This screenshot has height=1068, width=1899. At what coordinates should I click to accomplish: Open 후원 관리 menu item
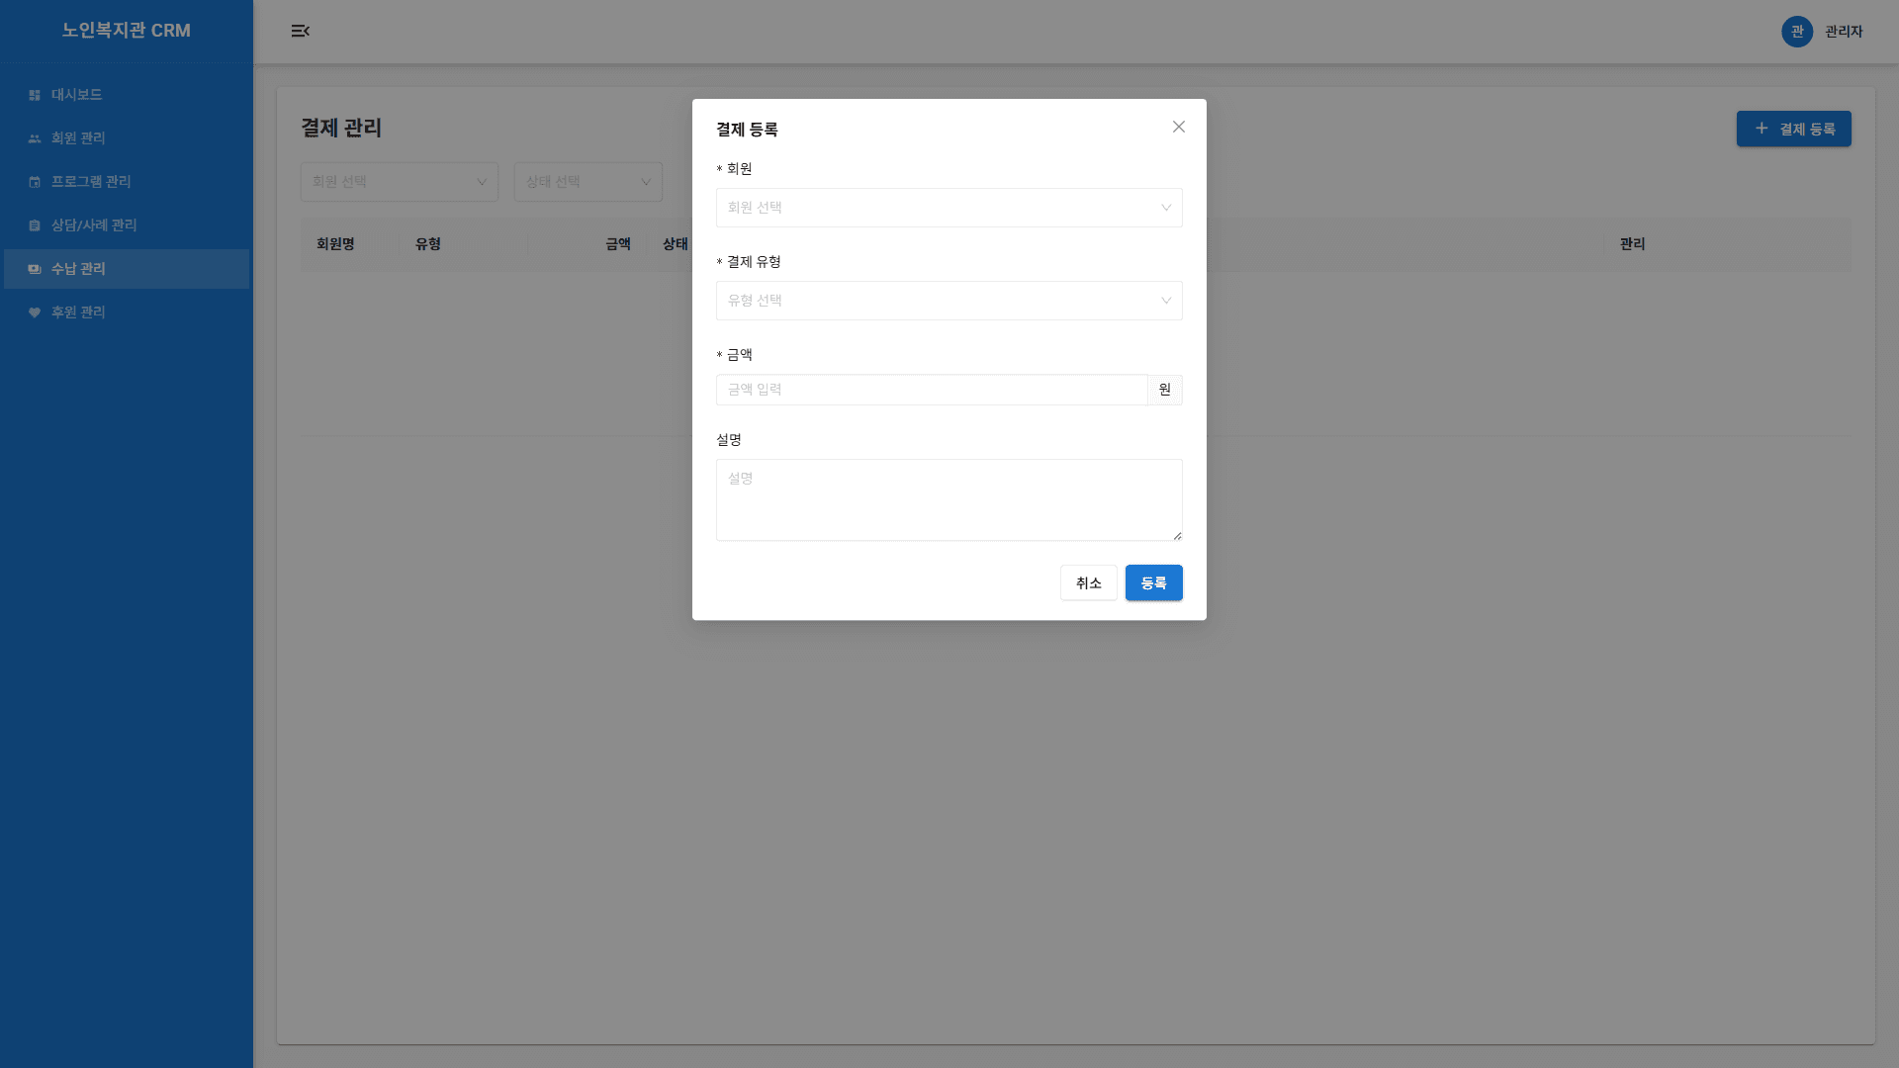pos(78,312)
